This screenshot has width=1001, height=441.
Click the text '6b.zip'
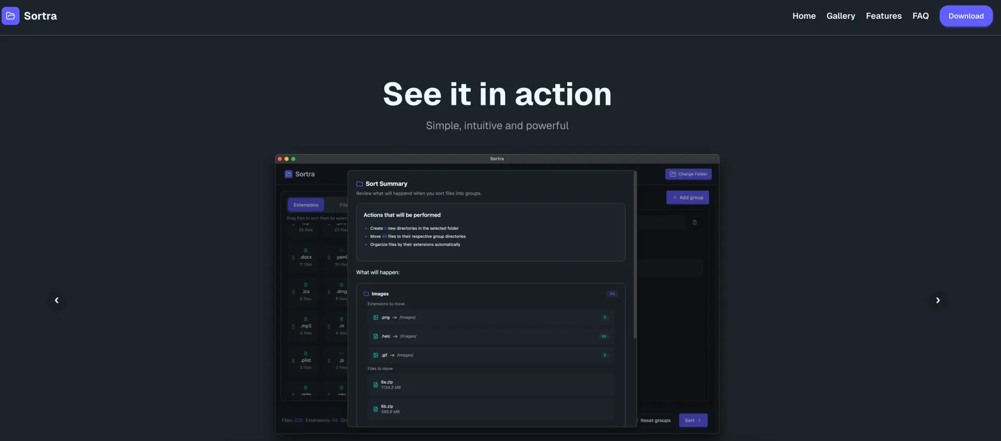387,406
